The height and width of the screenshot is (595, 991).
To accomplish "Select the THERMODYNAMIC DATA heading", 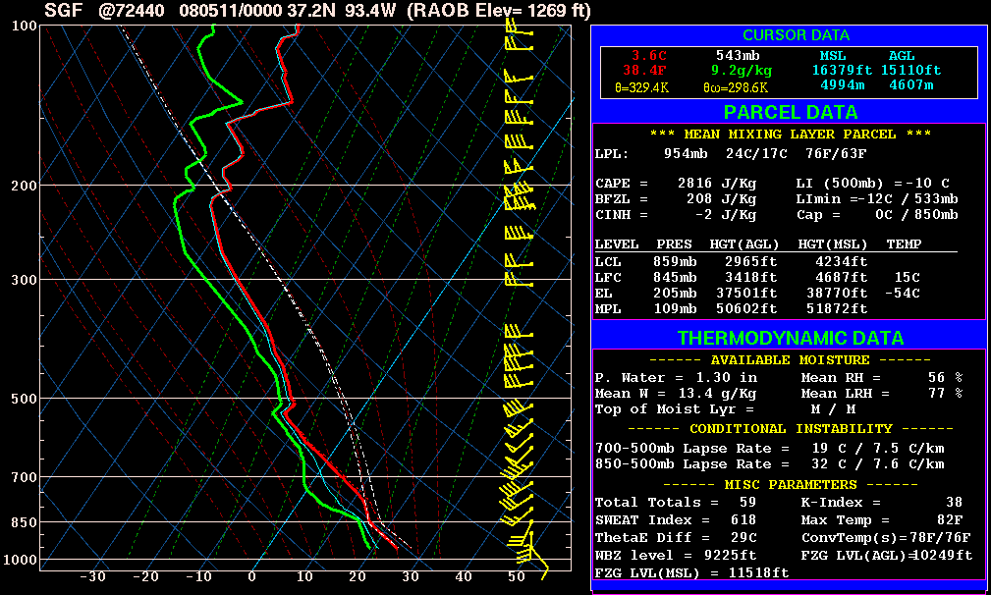I will pos(790,338).
